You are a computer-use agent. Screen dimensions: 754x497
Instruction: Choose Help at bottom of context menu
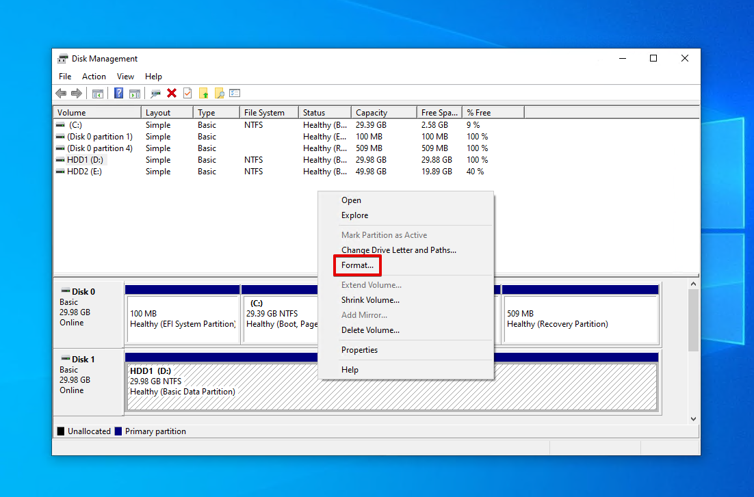coord(406,370)
